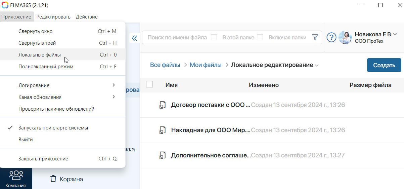Screen dimensions: 404x189
Task: Click 'Создан 13 сентября 2024 г., 13:27' text
Action: click(x=298, y=155)
